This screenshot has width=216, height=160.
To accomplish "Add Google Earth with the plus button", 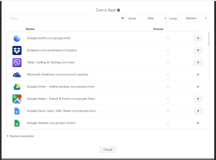I will coord(198,38).
